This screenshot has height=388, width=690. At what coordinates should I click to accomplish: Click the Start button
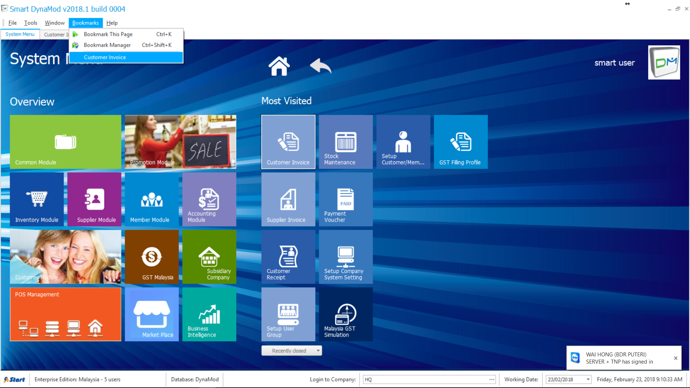pos(14,379)
